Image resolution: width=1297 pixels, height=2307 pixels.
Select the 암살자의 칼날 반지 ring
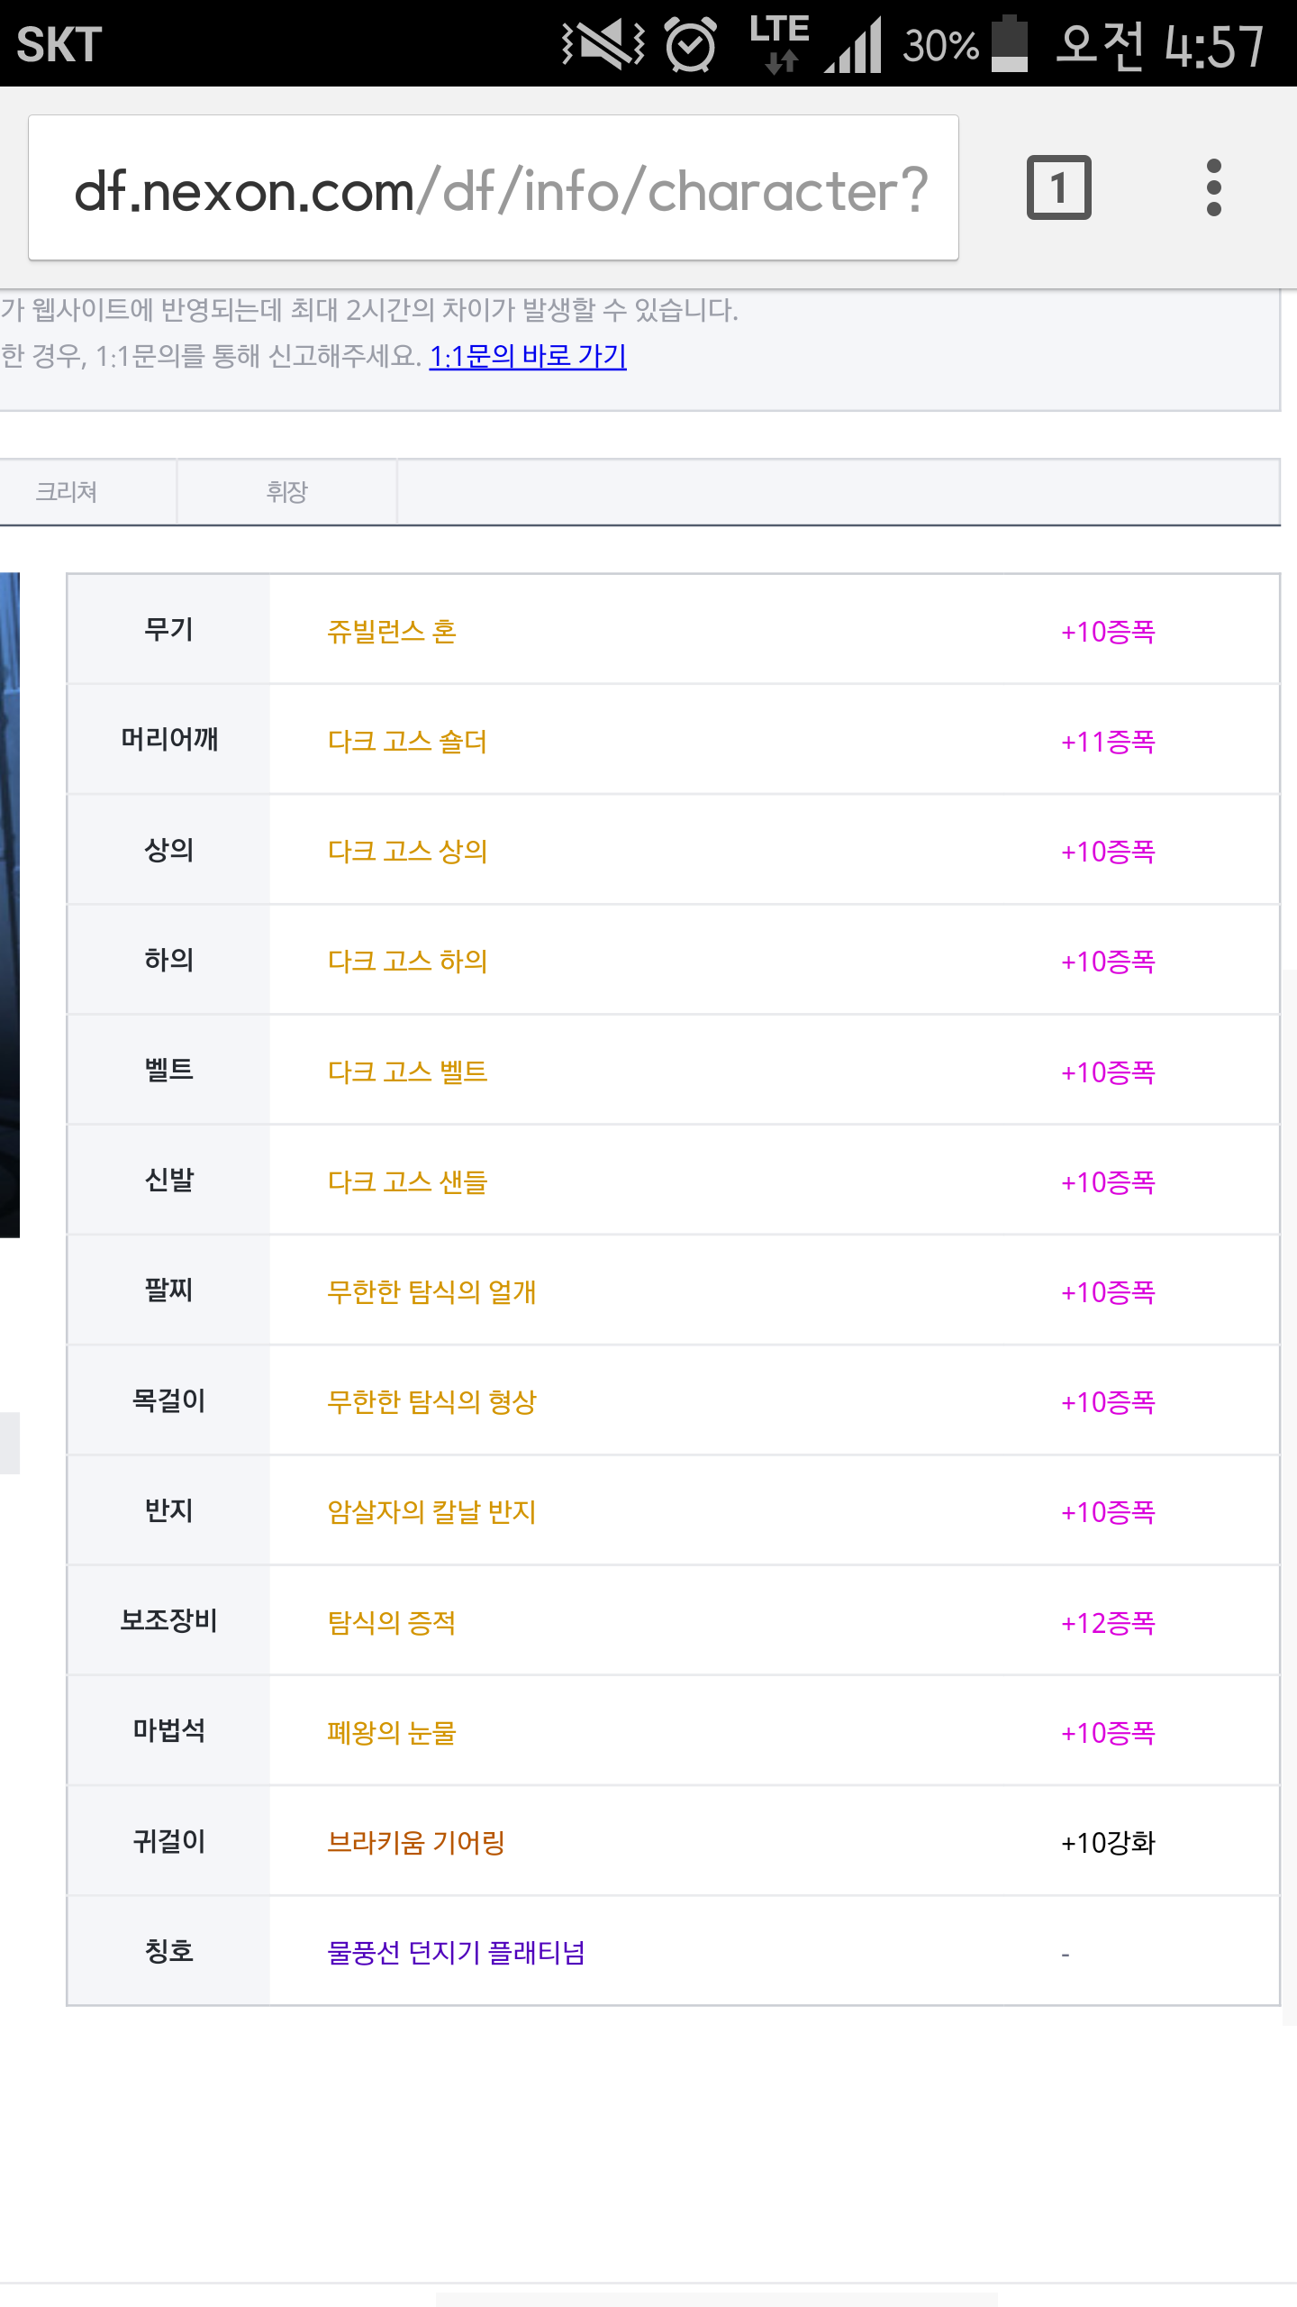pos(431,1512)
